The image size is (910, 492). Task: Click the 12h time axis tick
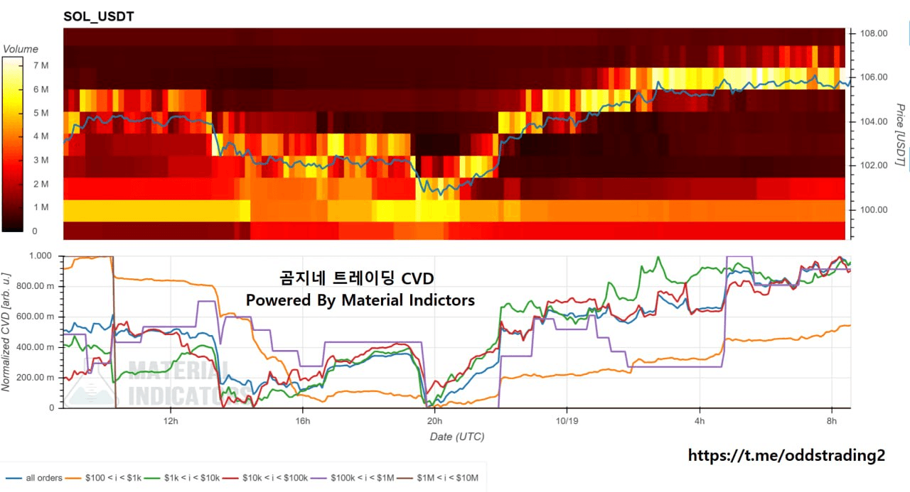click(171, 420)
